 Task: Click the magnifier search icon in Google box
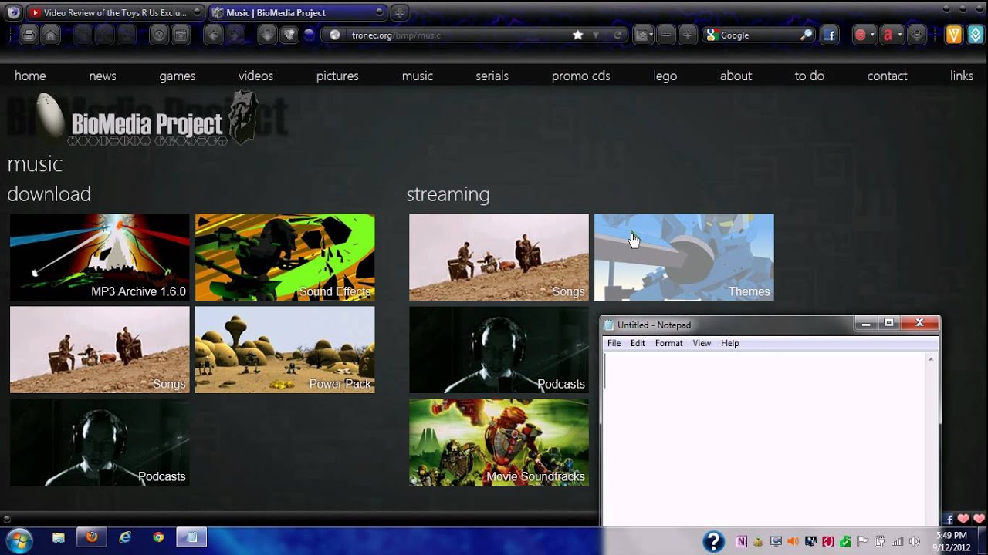click(807, 35)
